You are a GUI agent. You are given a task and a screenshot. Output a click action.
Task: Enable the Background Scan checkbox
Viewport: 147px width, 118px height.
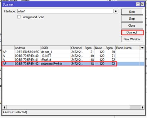pos(19,17)
